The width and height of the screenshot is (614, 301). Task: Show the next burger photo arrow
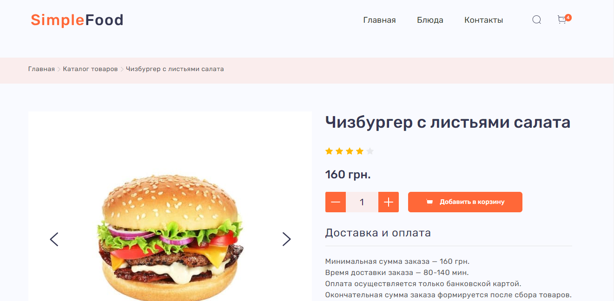pos(286,239)
